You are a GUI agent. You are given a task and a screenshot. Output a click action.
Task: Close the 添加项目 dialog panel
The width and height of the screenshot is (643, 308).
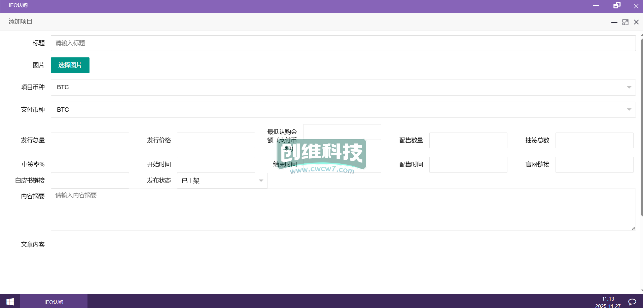pos(636,22)
